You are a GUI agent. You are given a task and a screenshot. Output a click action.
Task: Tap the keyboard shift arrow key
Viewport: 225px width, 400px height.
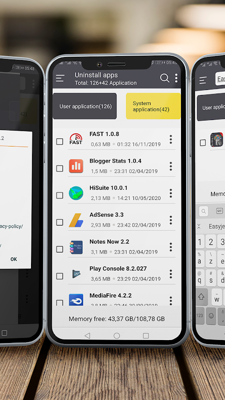[201, 296]
